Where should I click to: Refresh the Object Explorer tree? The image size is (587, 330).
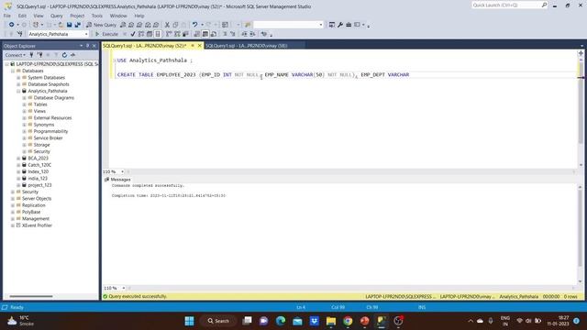(x=64, y=55)
